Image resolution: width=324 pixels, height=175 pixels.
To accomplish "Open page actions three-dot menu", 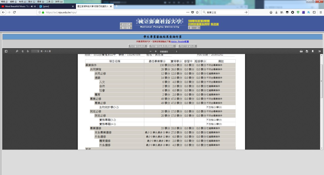I will [188, 12].
